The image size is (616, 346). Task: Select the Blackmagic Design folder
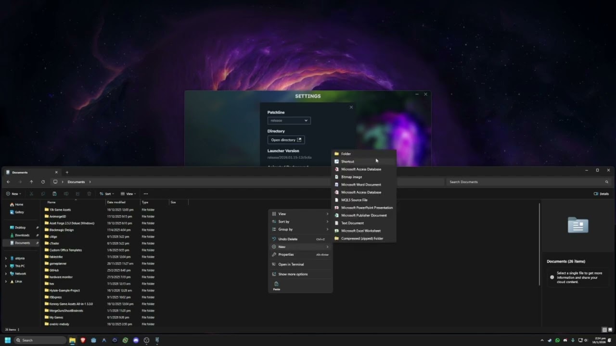[61, 230]
